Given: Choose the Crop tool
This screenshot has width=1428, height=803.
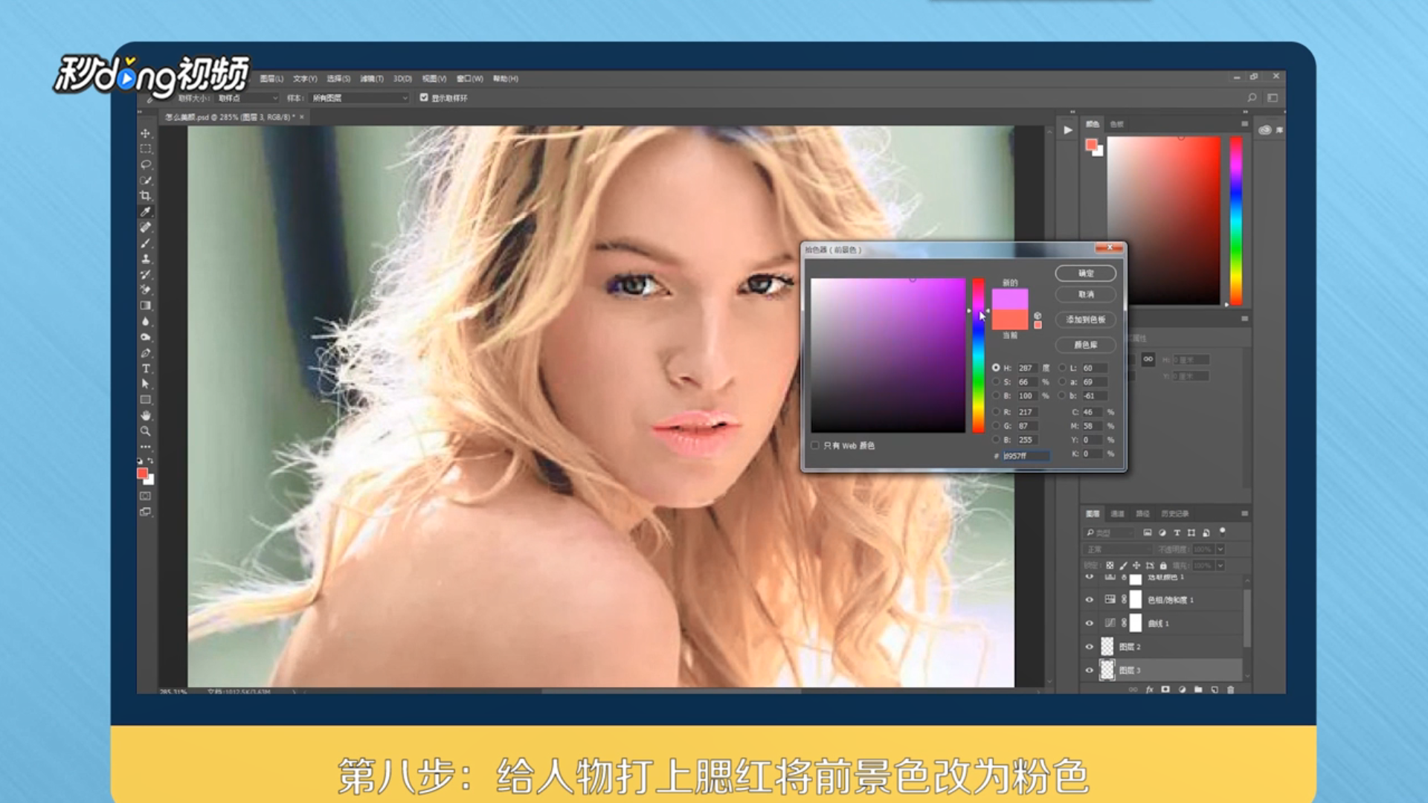Looking at the screenshot, I should (146, 196).
